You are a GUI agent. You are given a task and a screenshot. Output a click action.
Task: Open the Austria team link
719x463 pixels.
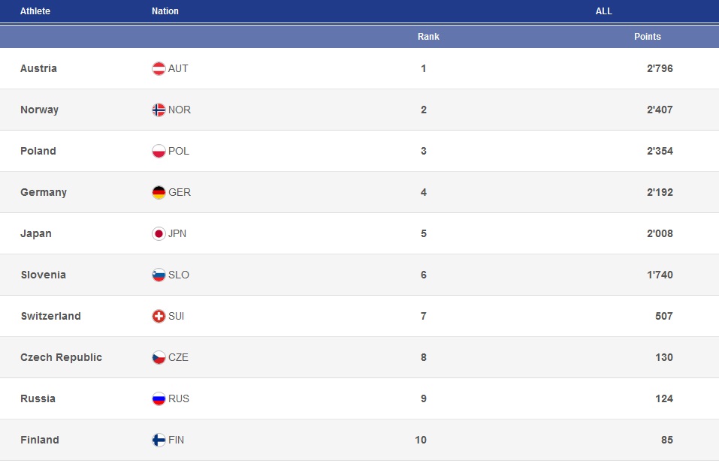[38, 68]
